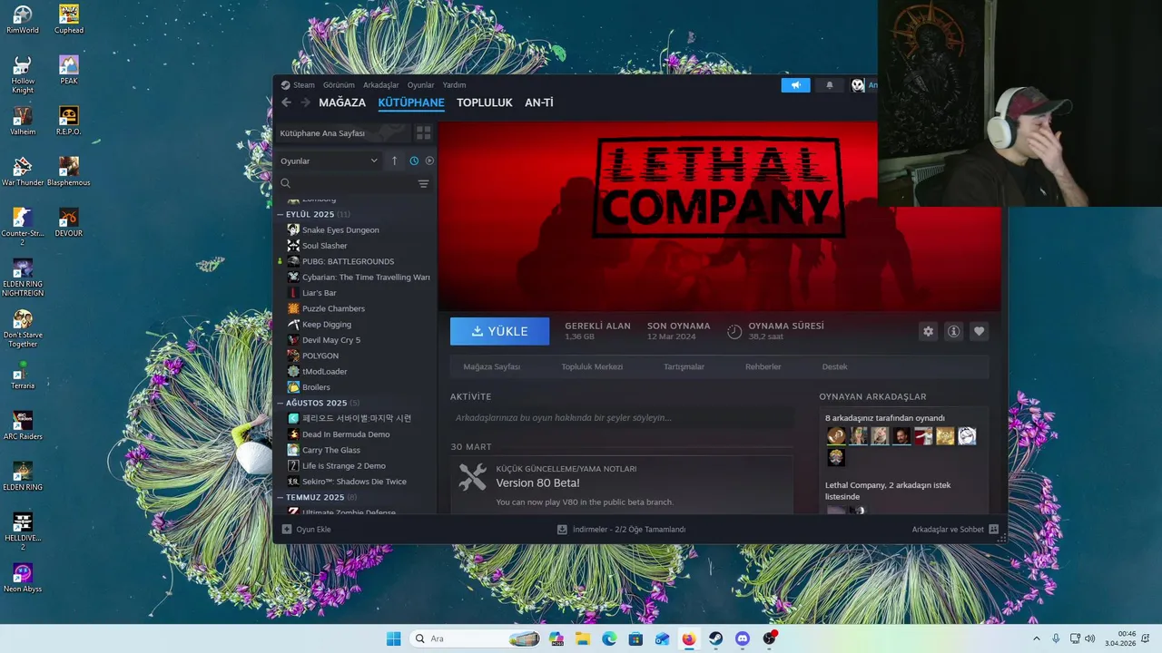Screen dimensions: 1162x653
Task: Go back with the Steam back arrow
Action: click(287, 102)
